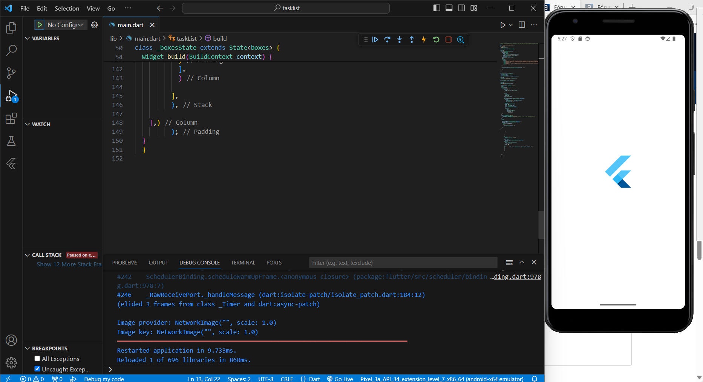Toggle Secondary Side Bar layout icon

(461, 8)
